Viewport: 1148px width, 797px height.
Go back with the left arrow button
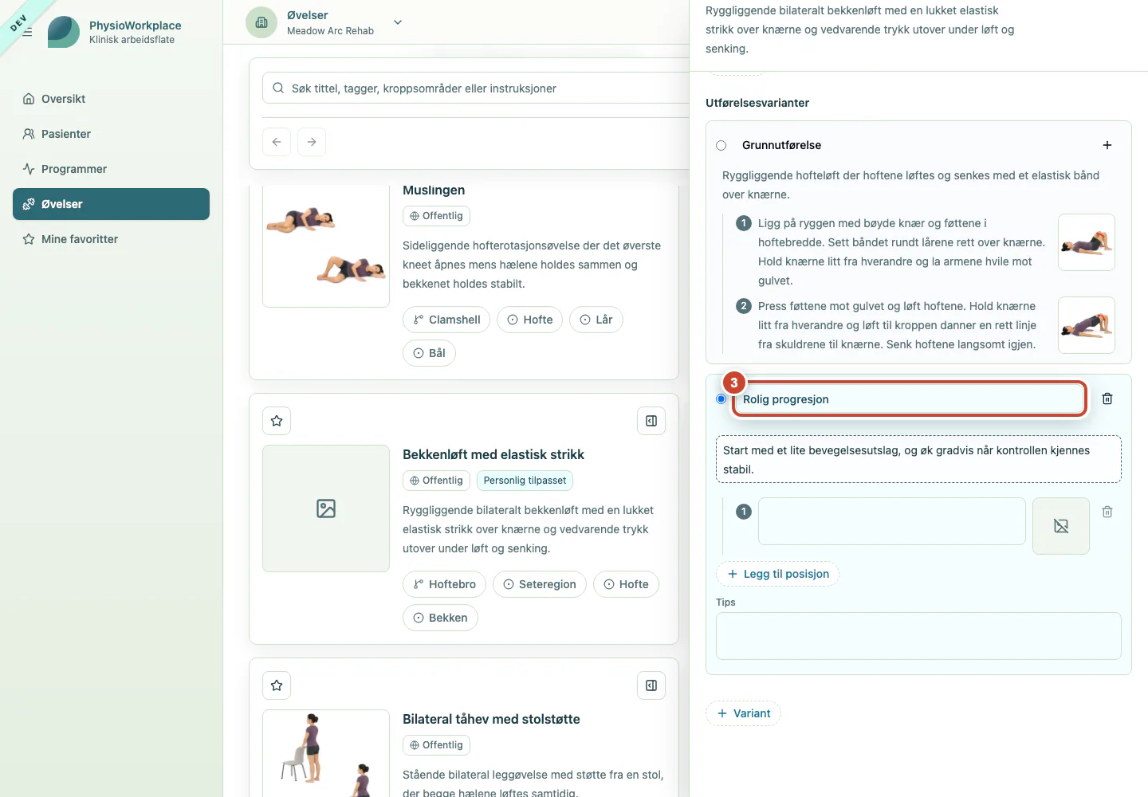[277, 142]
